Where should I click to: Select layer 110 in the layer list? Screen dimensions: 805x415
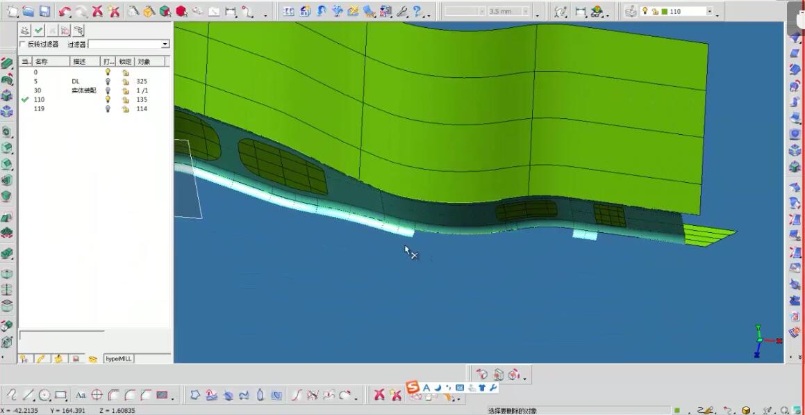(39, 99)
